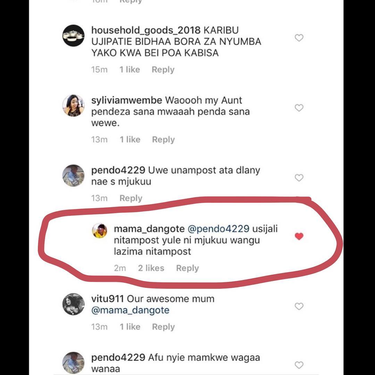View the 1 like on household_goods_2018's comment
This screenshot has height=375, width=375.
(x=130, y=70)
